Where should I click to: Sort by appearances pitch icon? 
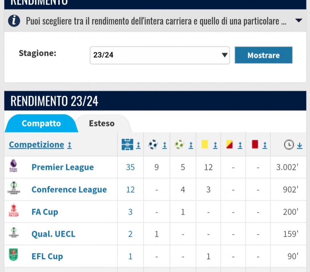coord(127,145)
